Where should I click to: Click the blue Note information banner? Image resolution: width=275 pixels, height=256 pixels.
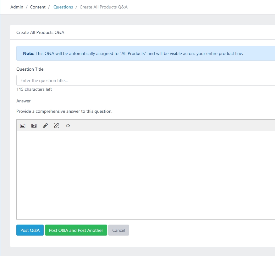point(145,53)
